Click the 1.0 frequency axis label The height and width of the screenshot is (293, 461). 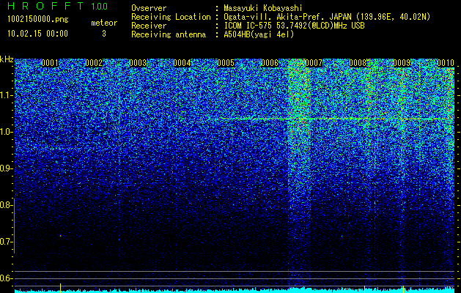[x=5, y=133]
